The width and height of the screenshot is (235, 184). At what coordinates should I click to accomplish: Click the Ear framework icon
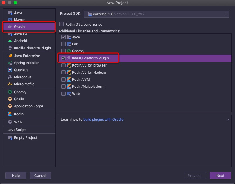coord(69,44)
